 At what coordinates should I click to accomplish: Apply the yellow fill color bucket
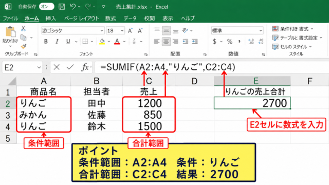(102, 42)
